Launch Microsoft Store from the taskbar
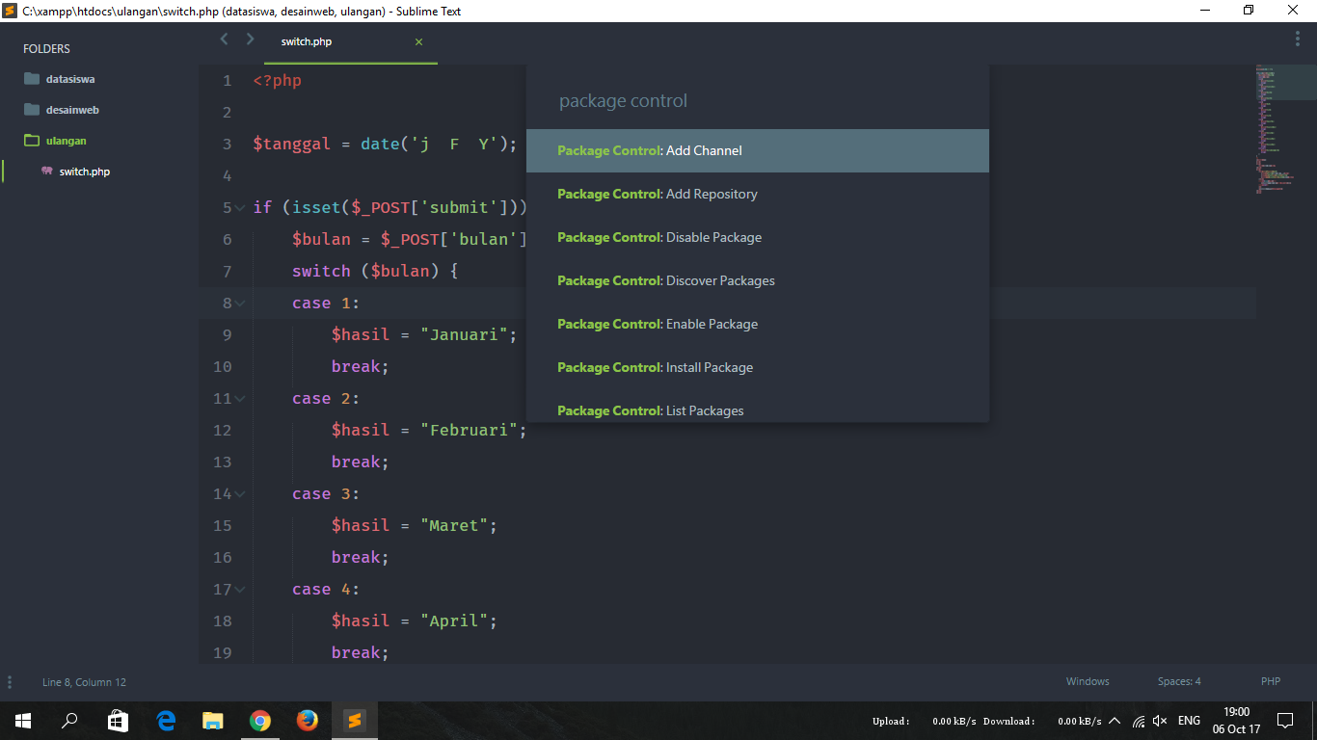This screenshot has width=1317, height=740. click(x=118, y=720)
